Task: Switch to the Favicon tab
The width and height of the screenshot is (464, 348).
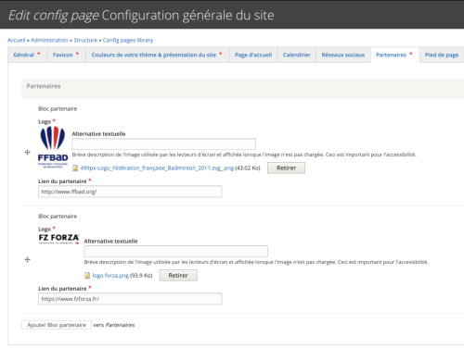Action: (66, 55)
